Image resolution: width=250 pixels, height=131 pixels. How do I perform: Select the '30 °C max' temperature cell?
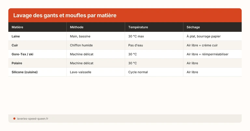point(136,36)
